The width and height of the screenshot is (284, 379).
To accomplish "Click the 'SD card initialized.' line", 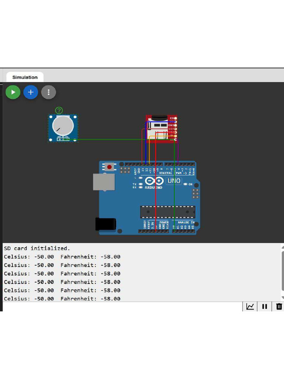I will pos(37,248).
